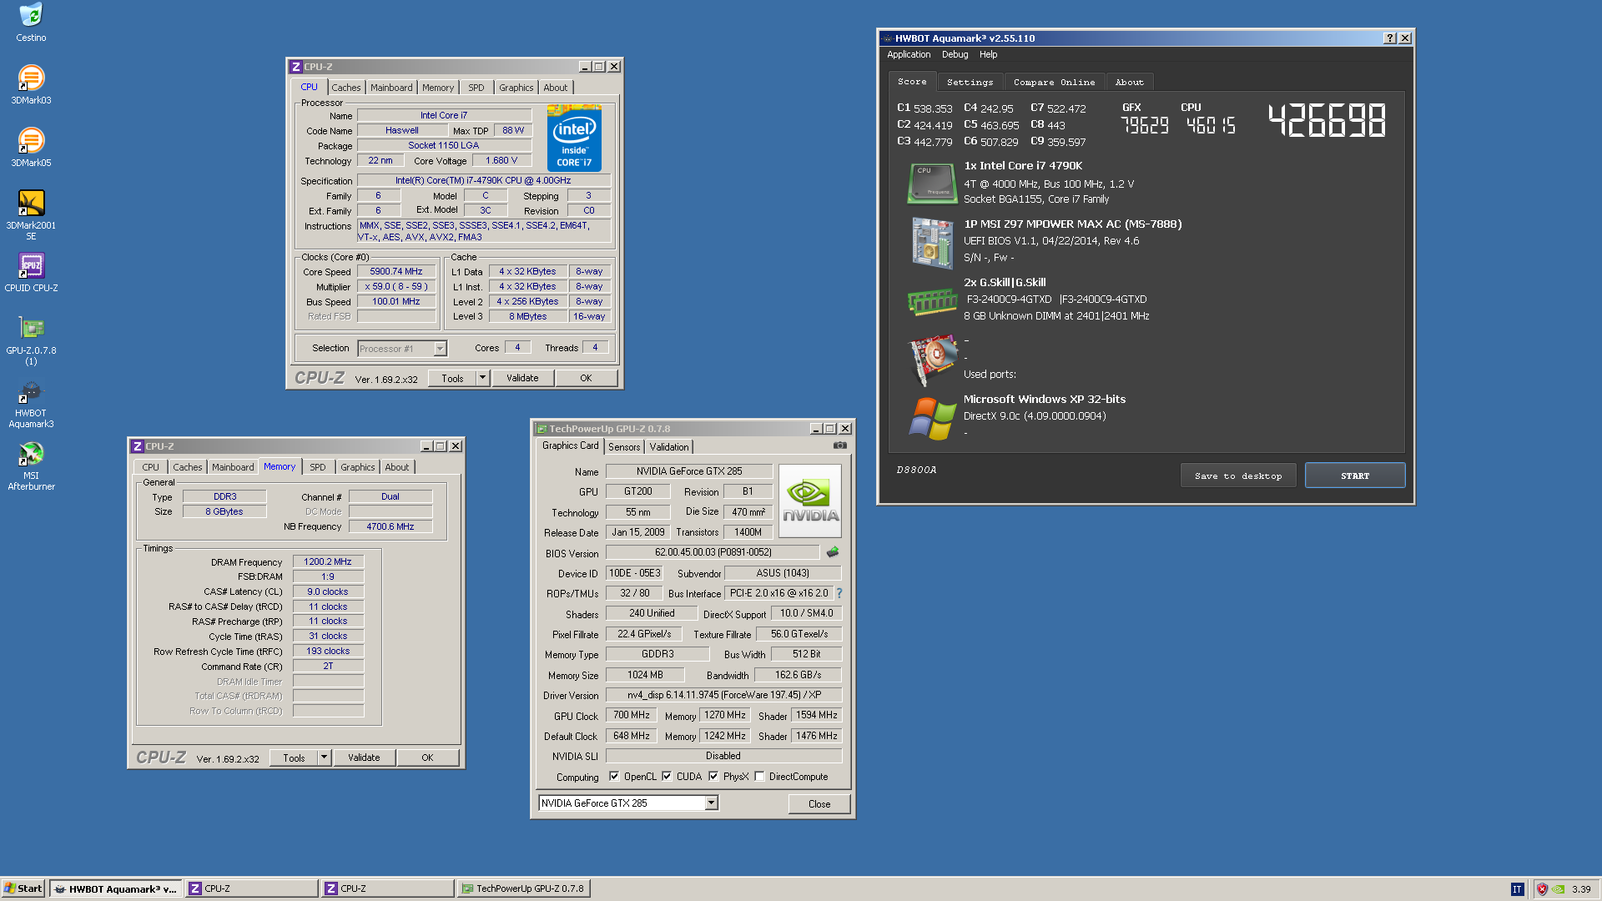
Task: Click the Windows Start button
Action: click(x=23, y=888)
